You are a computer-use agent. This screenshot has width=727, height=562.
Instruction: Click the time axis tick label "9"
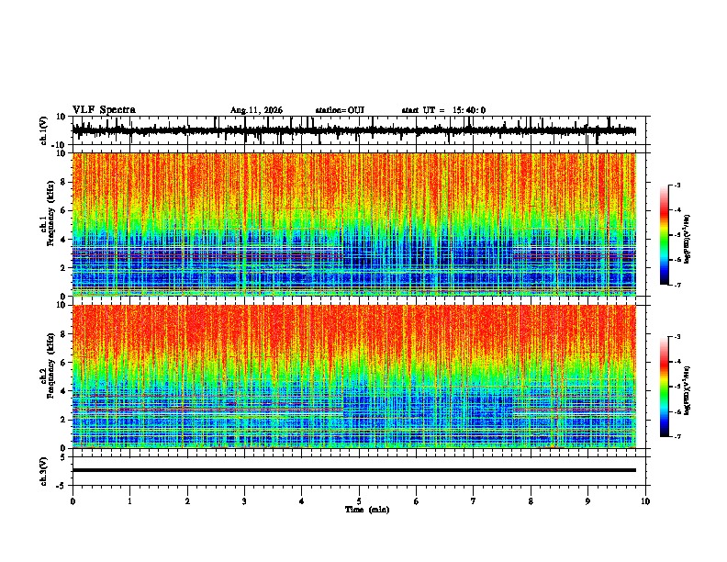[x=587, y=501]
